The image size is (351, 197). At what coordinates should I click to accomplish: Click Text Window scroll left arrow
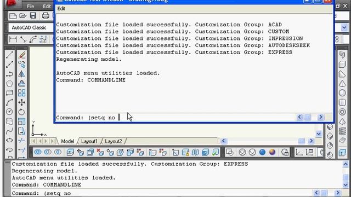click(299, 117)
